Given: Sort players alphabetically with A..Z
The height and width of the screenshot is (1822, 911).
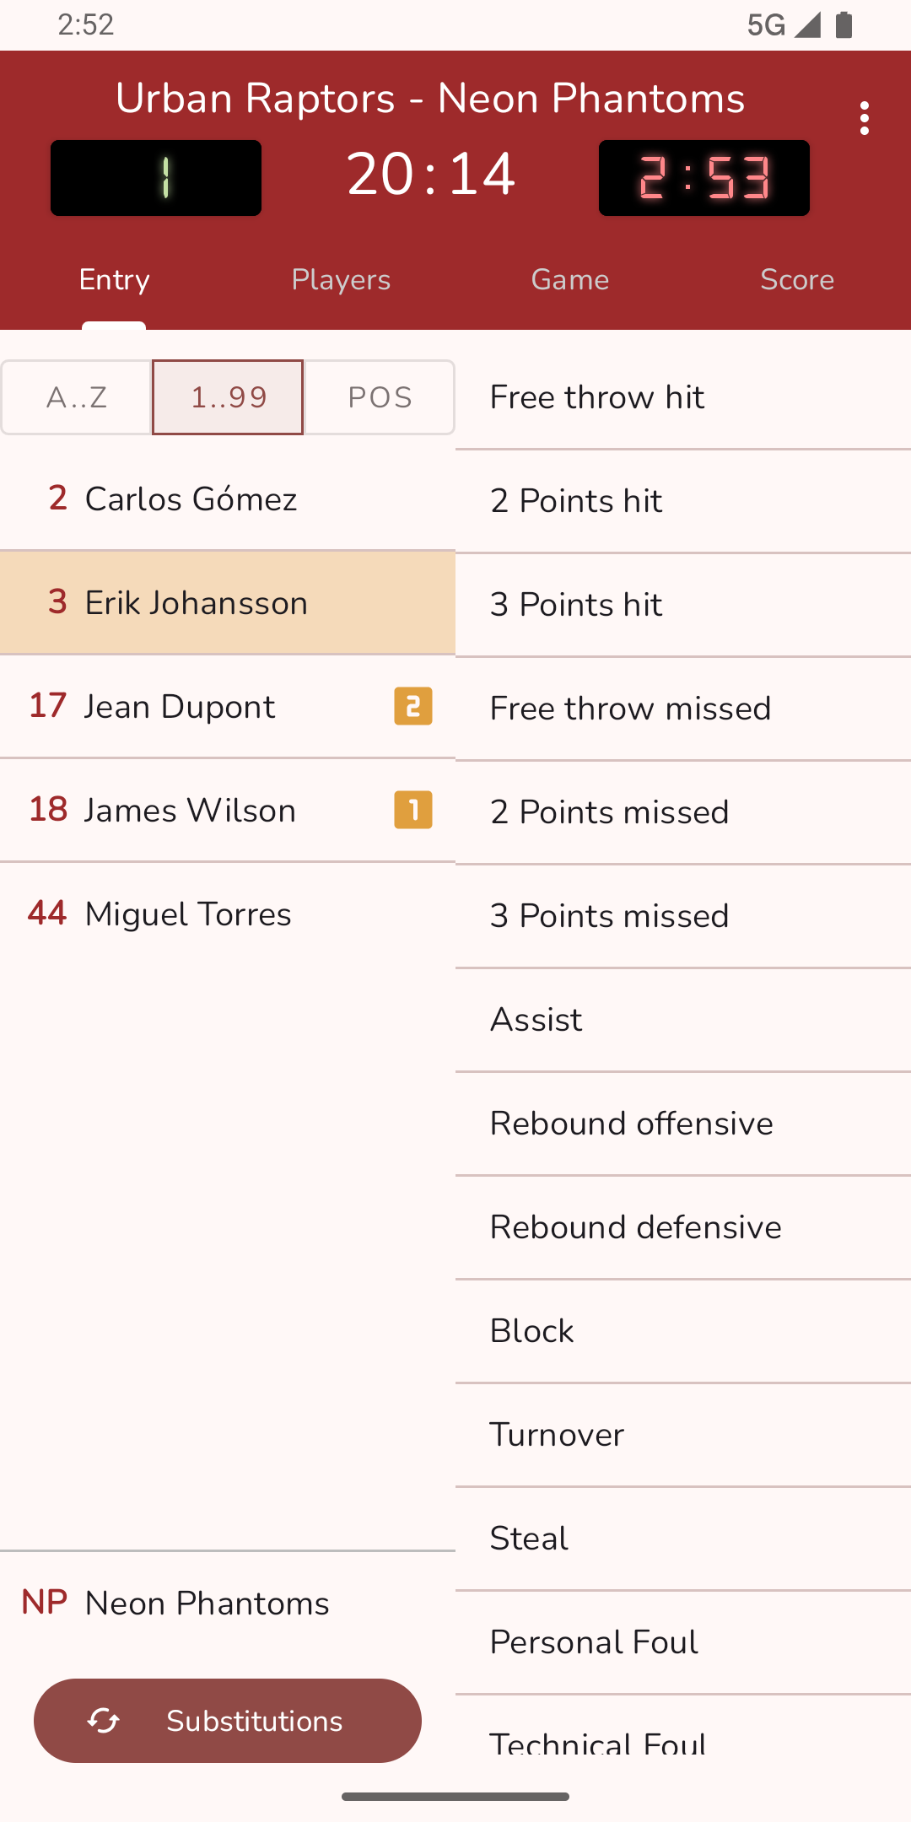Looking at the screenshot, I should pos(77,397).
